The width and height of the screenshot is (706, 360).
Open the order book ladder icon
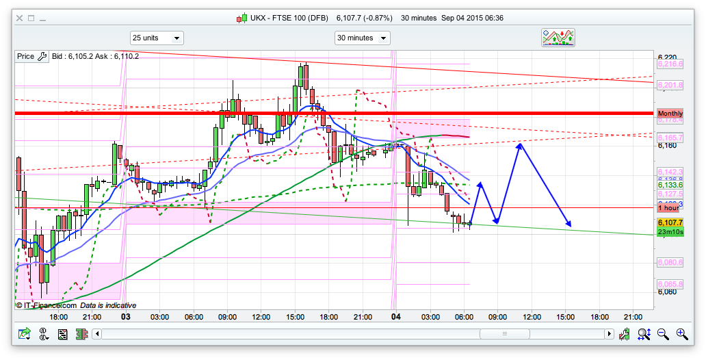pyautogui.click(x=80, y=334)
